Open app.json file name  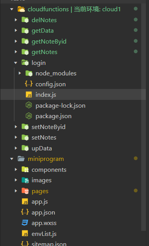click(x=43, y=213)
